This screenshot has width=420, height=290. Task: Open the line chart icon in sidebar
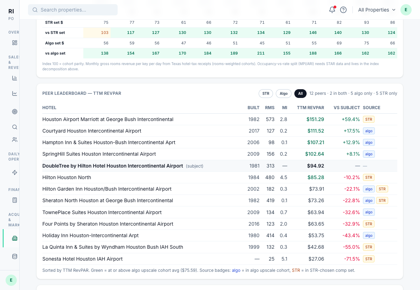click(15, 93)
